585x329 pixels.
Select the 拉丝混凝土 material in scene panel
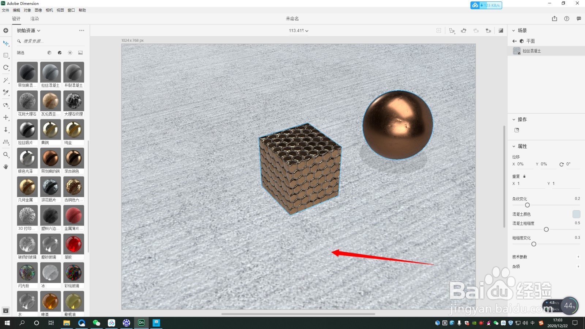coord(547,51)
